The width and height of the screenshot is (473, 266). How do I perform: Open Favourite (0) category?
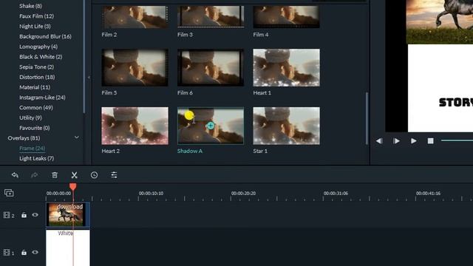point(35,128)
